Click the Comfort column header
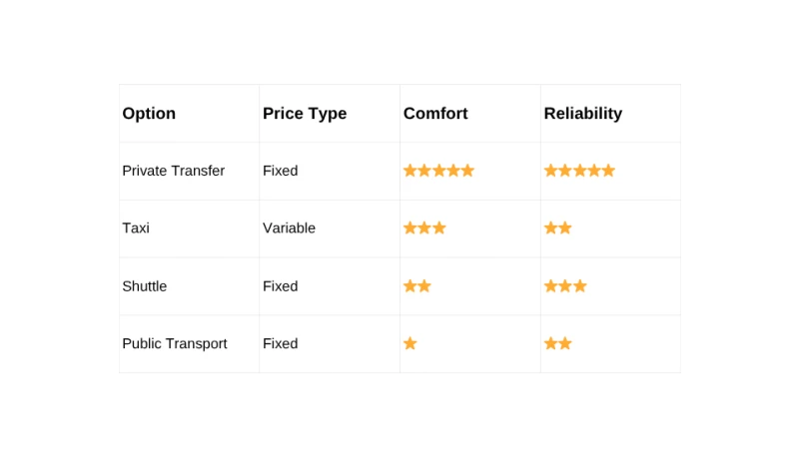The height and width of the screenshot is (449, 799). coord(435,114)
